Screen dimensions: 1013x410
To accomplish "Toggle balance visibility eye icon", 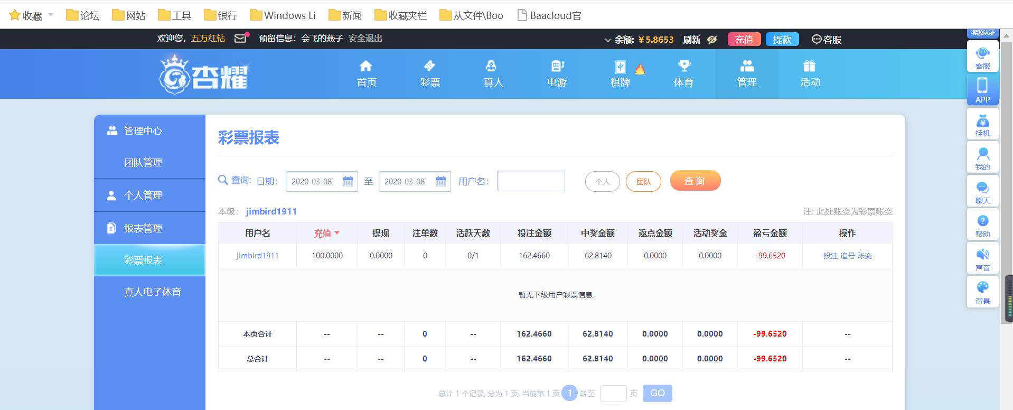I will tap(712, 40).
